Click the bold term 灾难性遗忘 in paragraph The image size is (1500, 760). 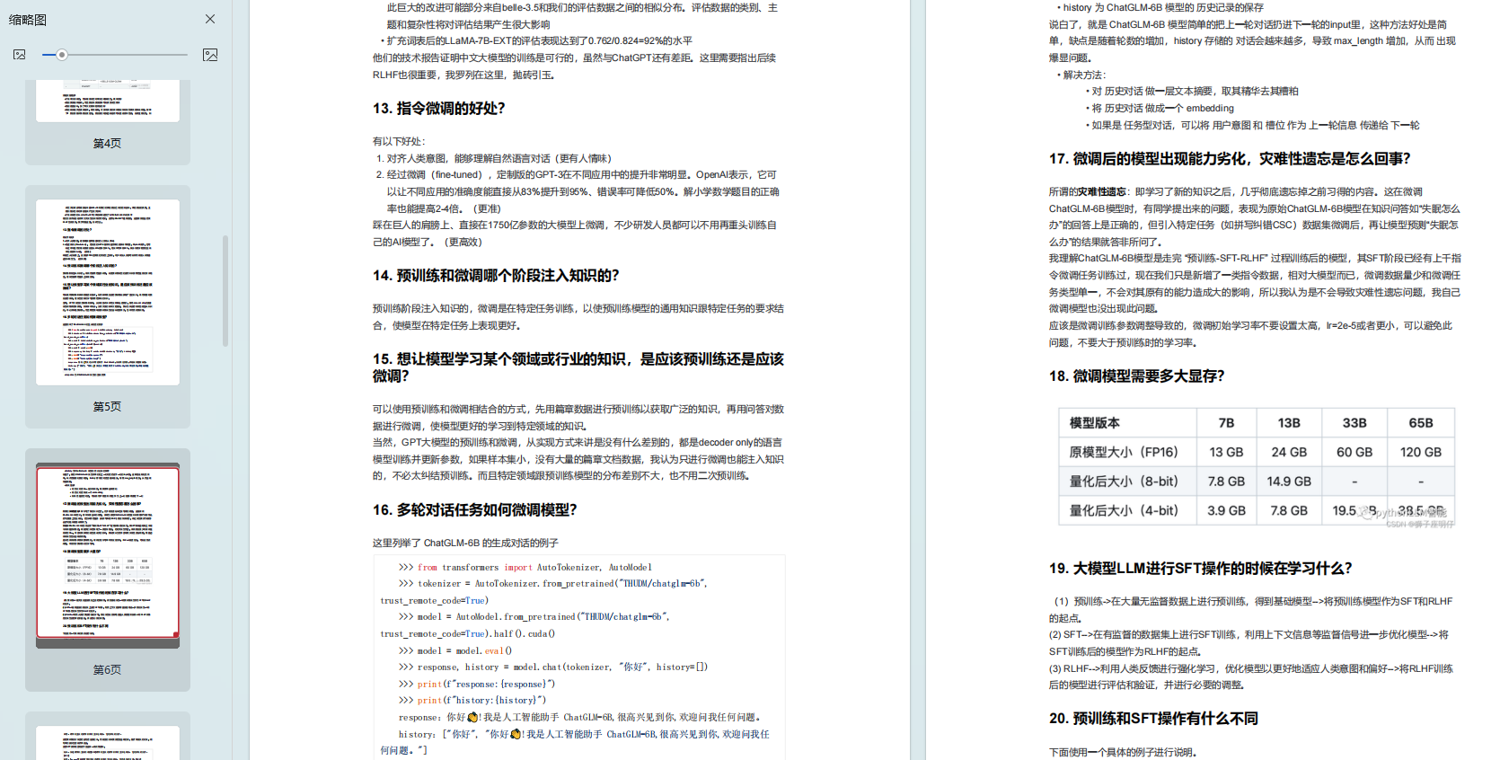[x=1101, y=192]
